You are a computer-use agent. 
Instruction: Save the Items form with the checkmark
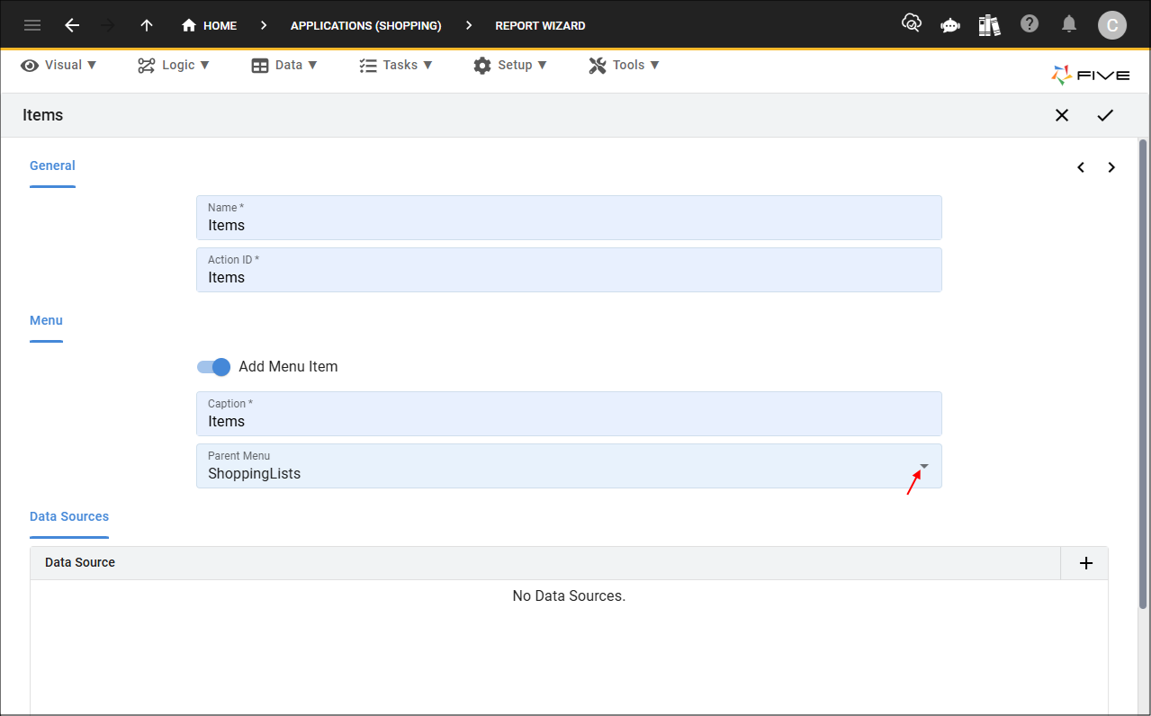pyautogui.click(x=1105, y=115)
